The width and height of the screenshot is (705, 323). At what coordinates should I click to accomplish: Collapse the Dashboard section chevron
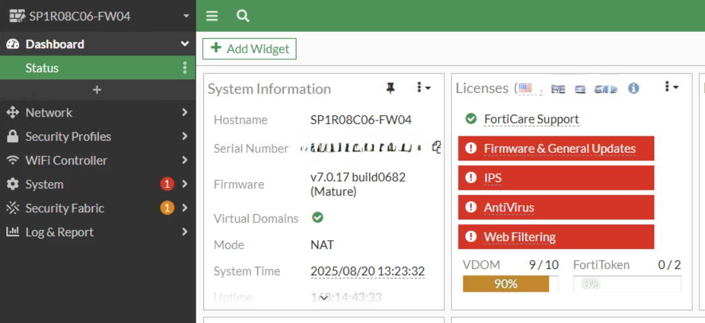185,44
